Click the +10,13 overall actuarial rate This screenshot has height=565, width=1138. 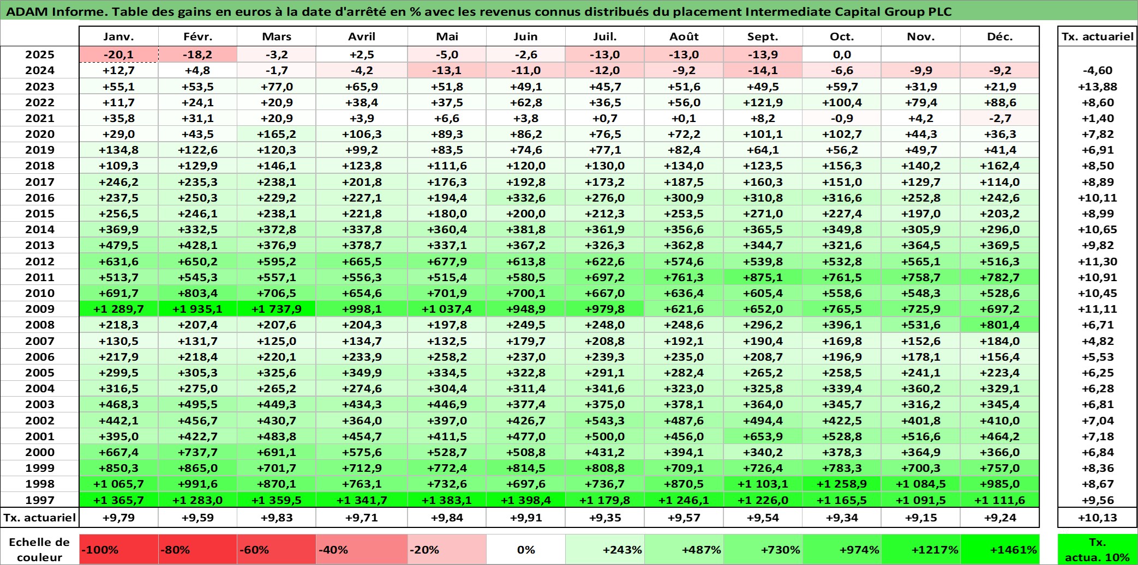pyautogui.click(x=1097, y=518)
